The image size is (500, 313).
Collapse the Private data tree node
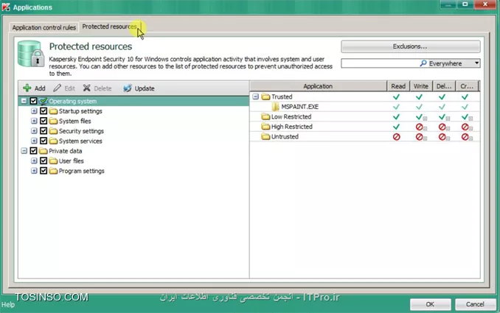tap(24, 151)
